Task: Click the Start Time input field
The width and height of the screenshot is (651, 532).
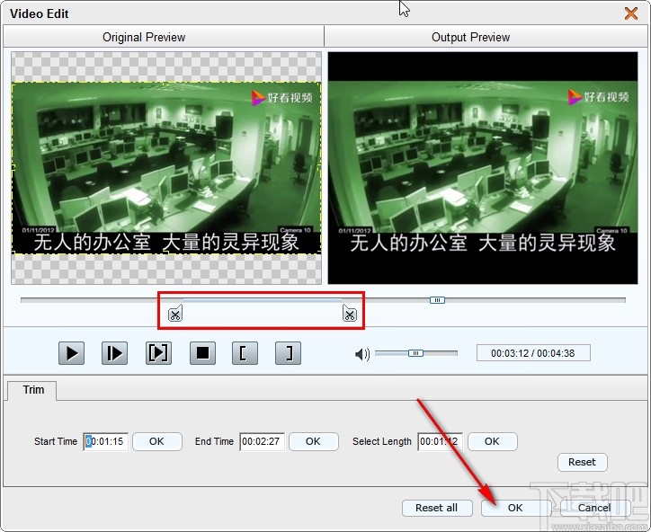Action: [105, 441]
